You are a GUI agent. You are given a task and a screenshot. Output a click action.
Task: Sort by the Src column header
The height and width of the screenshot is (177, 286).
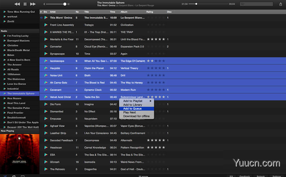45,12
